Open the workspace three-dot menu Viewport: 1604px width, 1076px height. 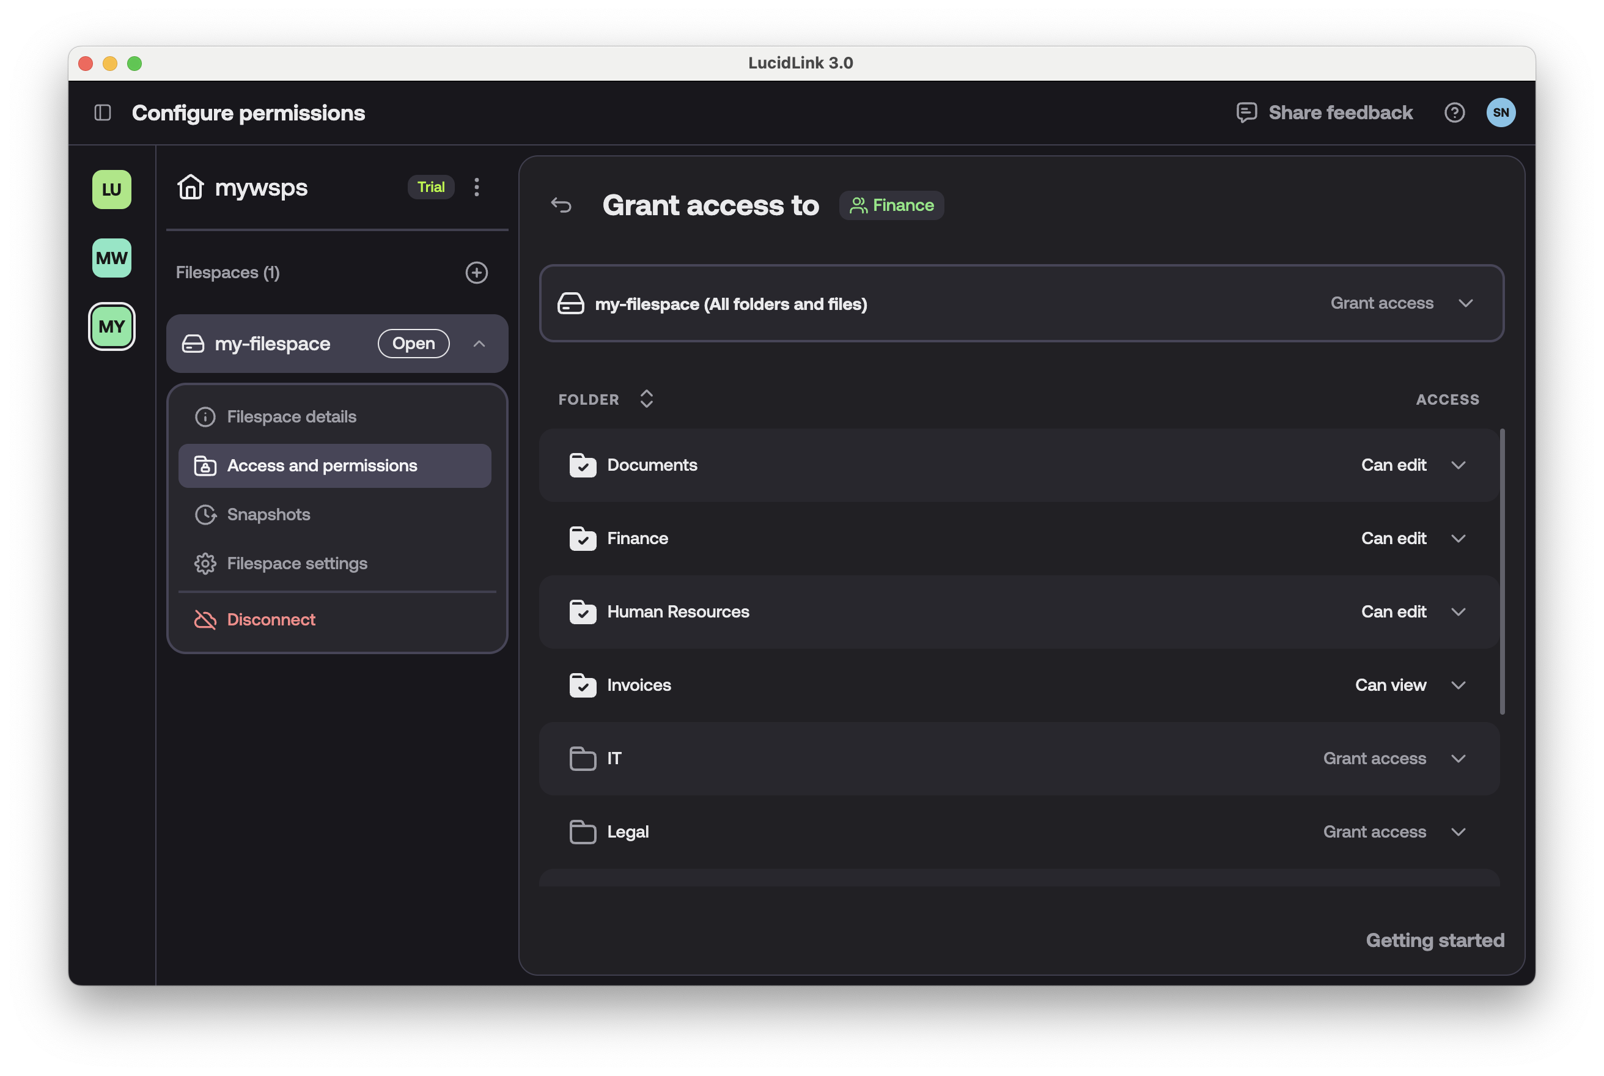476,186
